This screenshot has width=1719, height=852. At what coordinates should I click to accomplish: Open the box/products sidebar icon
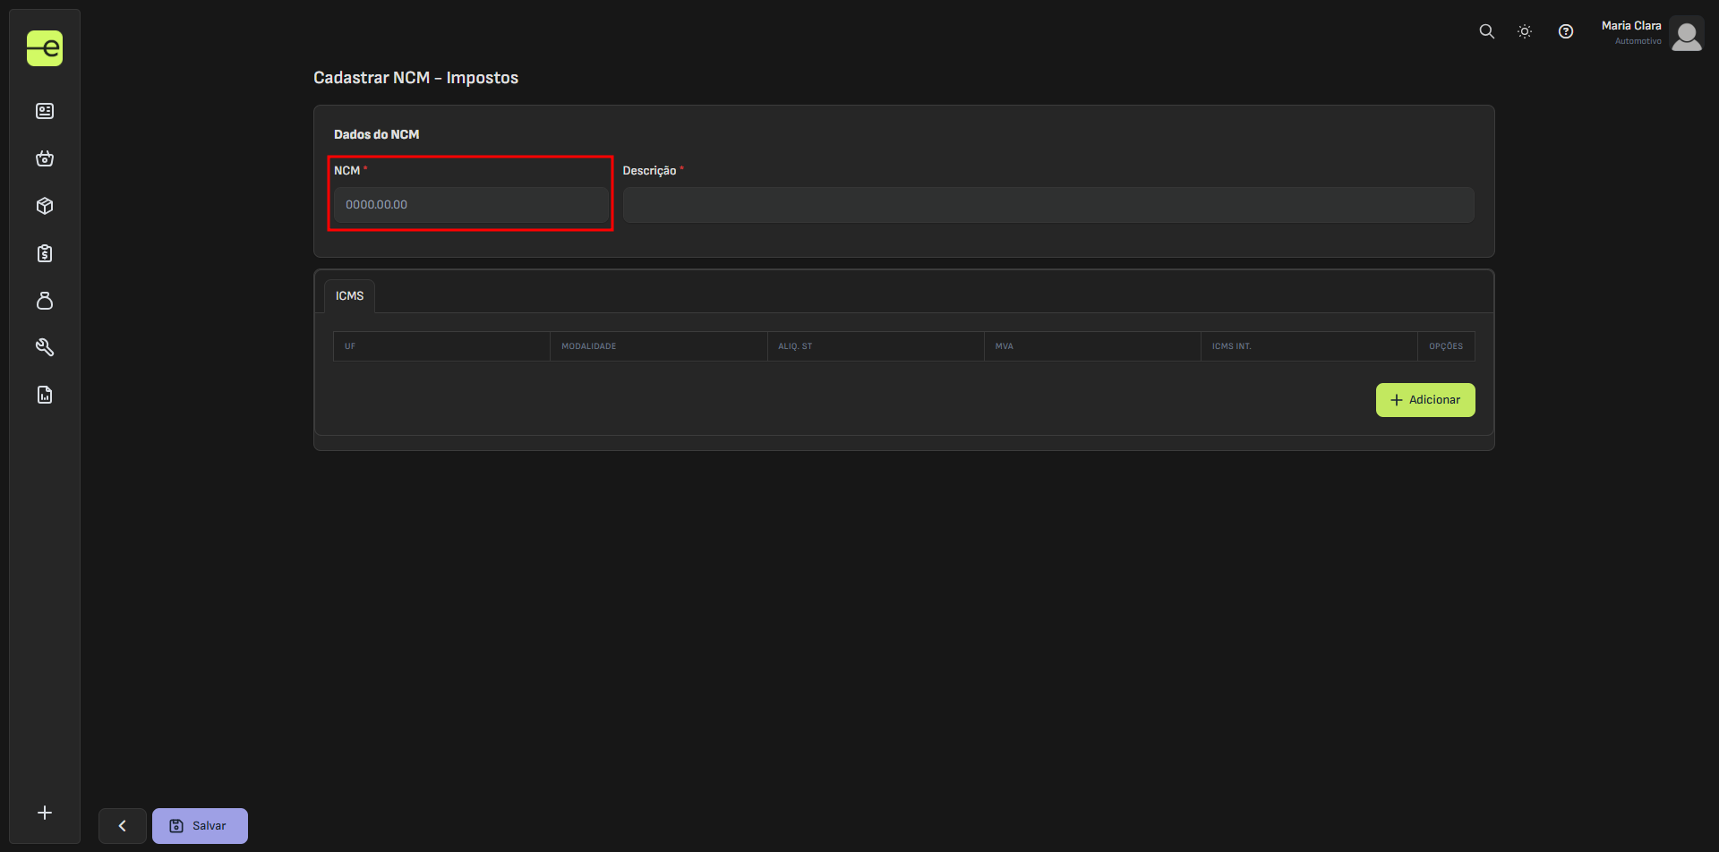click(x=45, y=206)
